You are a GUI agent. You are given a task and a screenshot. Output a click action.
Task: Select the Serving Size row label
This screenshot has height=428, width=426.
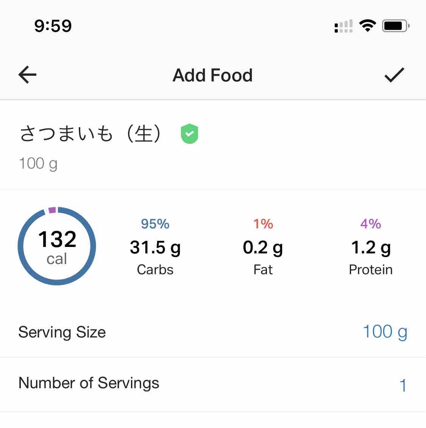point(62,332)
